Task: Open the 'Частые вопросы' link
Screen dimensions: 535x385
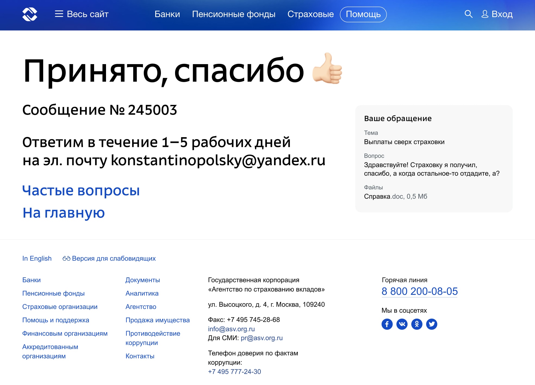Action: pyautogui.click(x=81, y=190)
